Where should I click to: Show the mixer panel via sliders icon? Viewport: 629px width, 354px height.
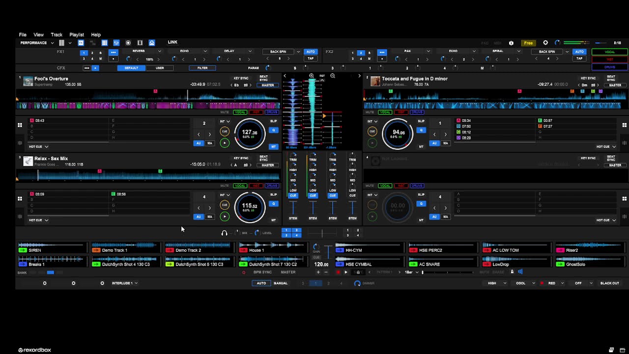pos(116,43)
